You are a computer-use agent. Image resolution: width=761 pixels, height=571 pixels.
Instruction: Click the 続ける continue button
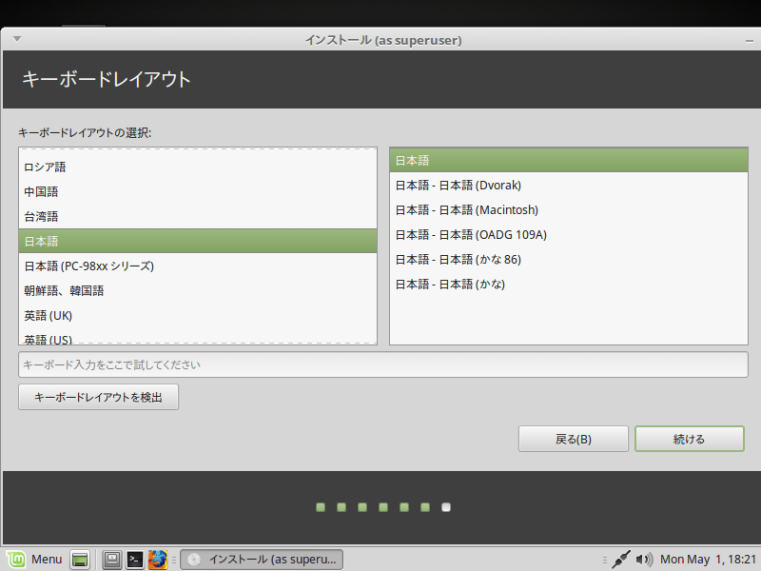[x=689, y=439]
